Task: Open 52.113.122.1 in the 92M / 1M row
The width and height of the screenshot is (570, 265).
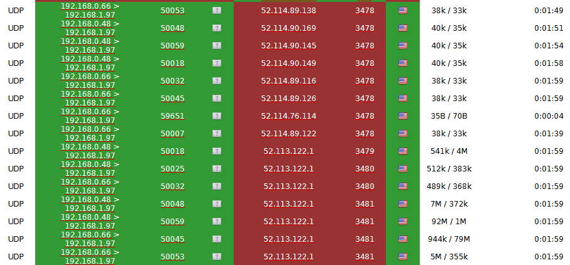Action: [288, 222]
